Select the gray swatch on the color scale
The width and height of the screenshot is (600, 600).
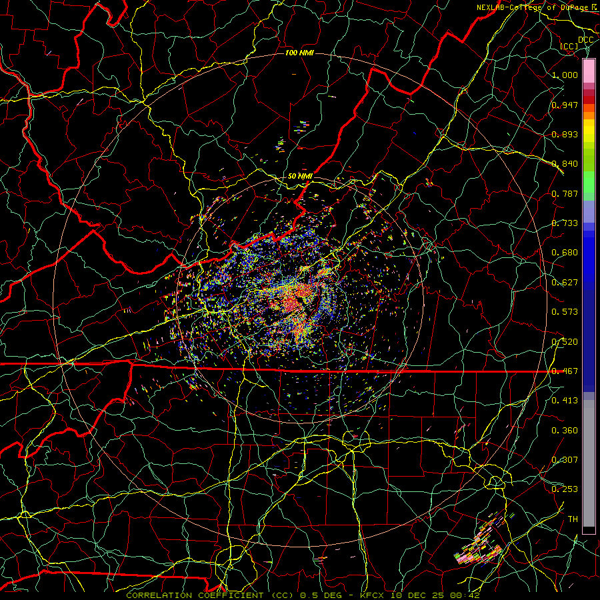tap(589, 463)
